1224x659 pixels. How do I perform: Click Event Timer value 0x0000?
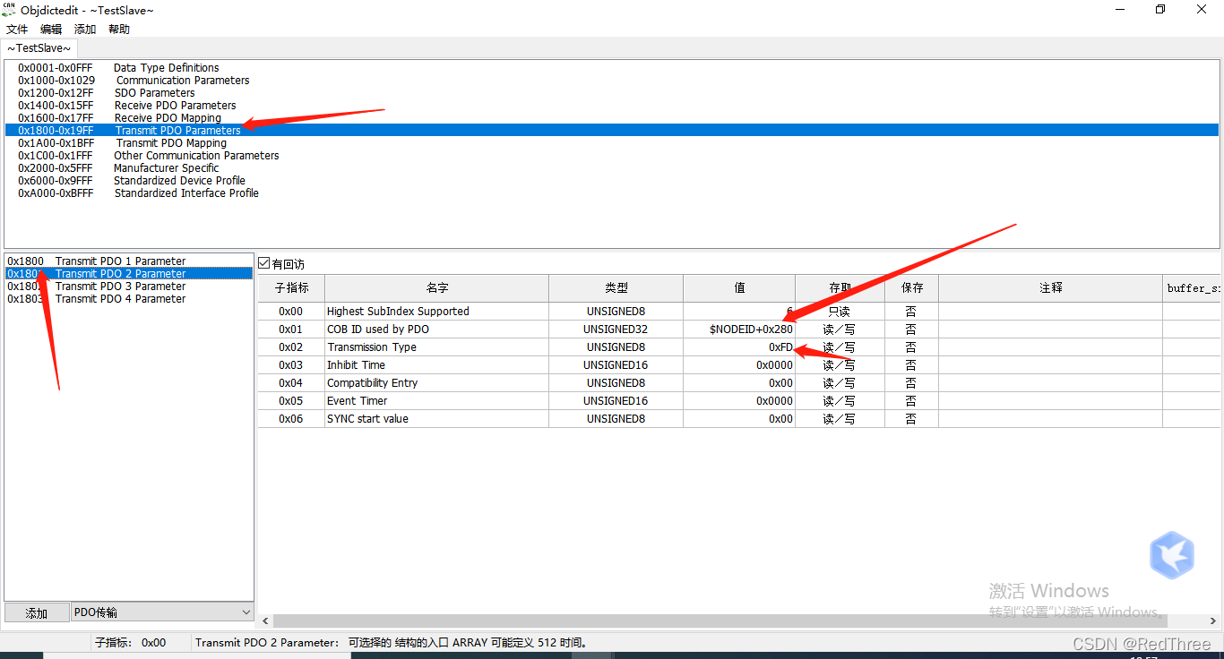[739, 401]
